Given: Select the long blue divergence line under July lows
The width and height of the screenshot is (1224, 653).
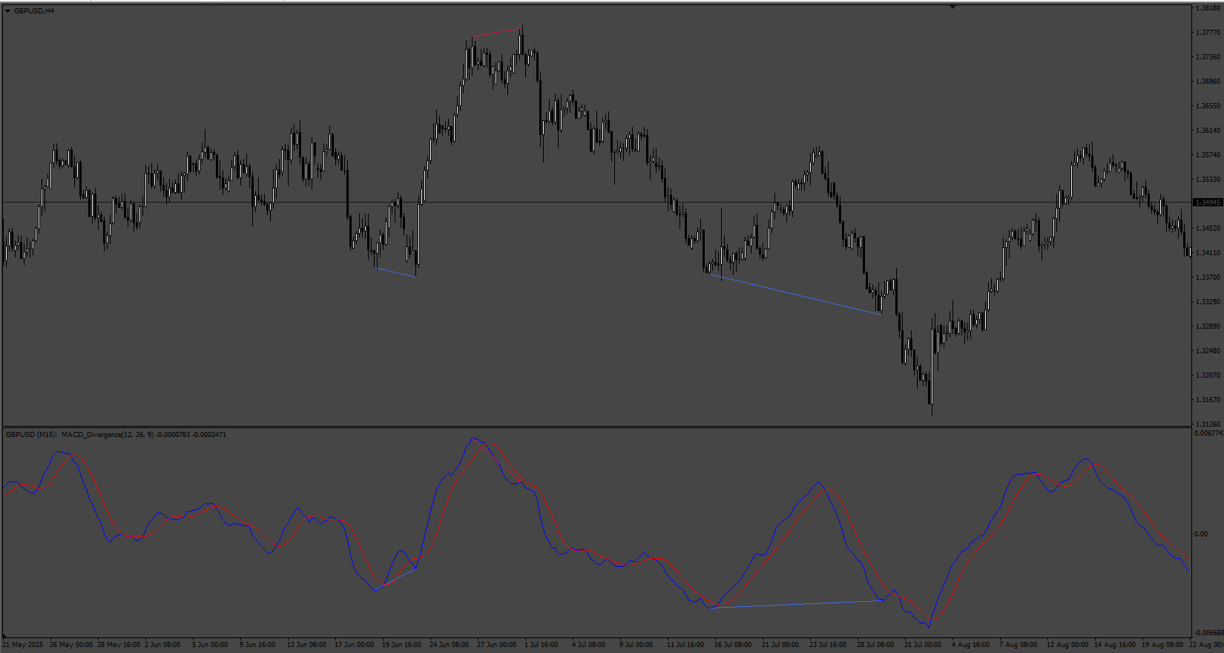Looking at the screenshot, I should [795, 295].
